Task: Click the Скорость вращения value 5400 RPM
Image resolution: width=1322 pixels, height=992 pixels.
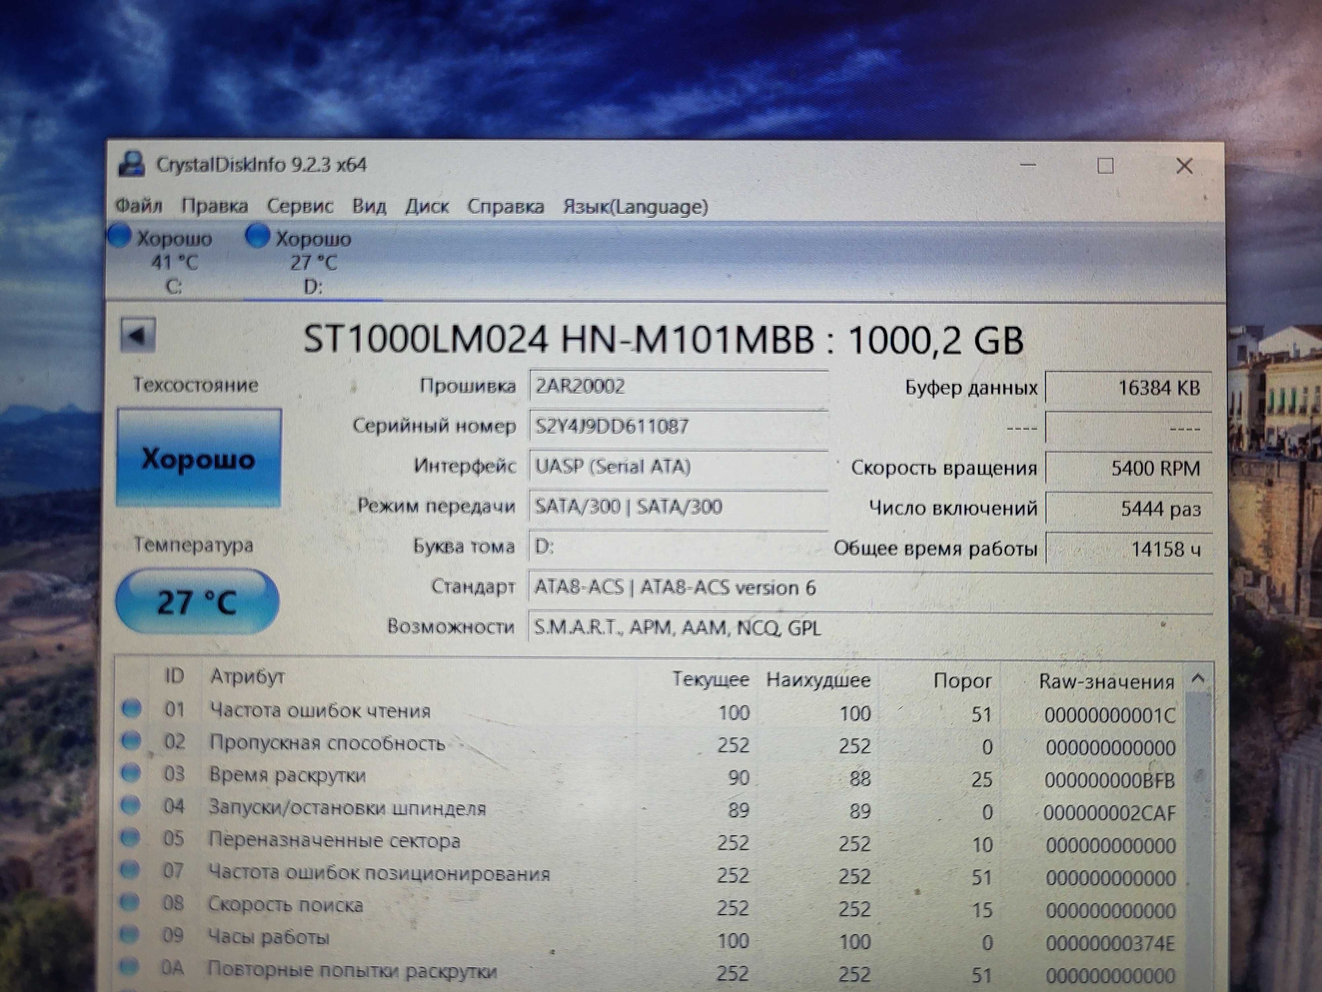Action: (x=1128, y=468)
